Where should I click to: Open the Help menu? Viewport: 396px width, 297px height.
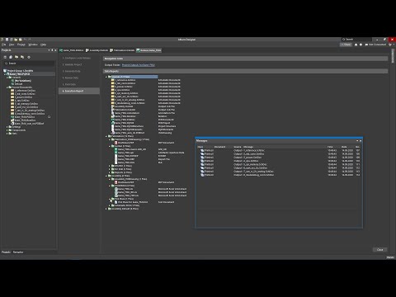tap(43, 45)
